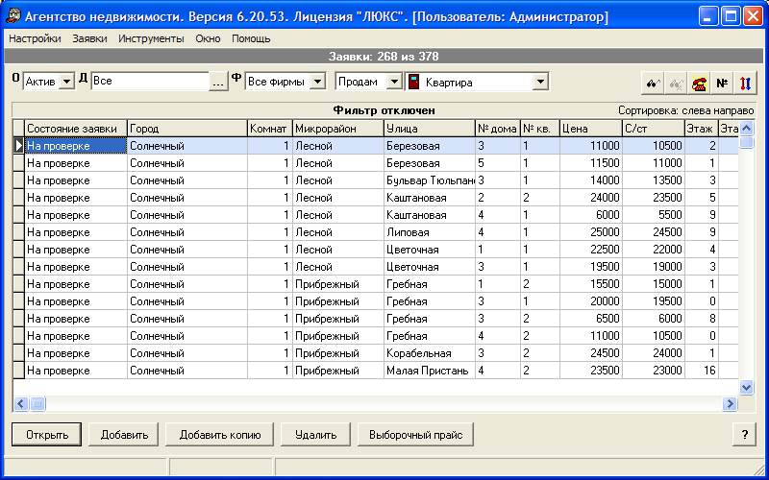
Task: Expand the Все фирмы dropdown
Action: tap(318, 82)
